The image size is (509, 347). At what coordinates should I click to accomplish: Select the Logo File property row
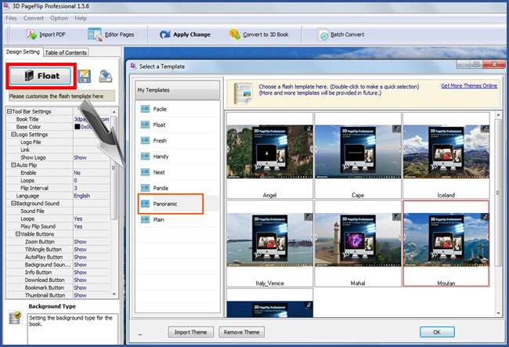58,143
